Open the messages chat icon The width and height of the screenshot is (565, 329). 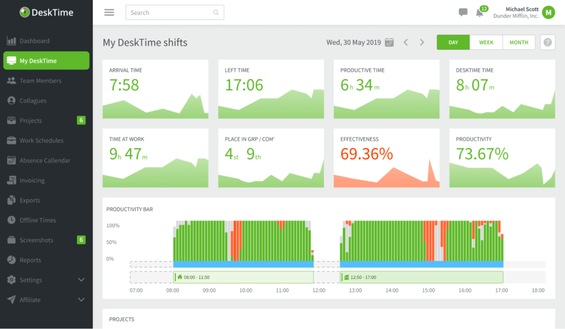click(x=462, y=12)
